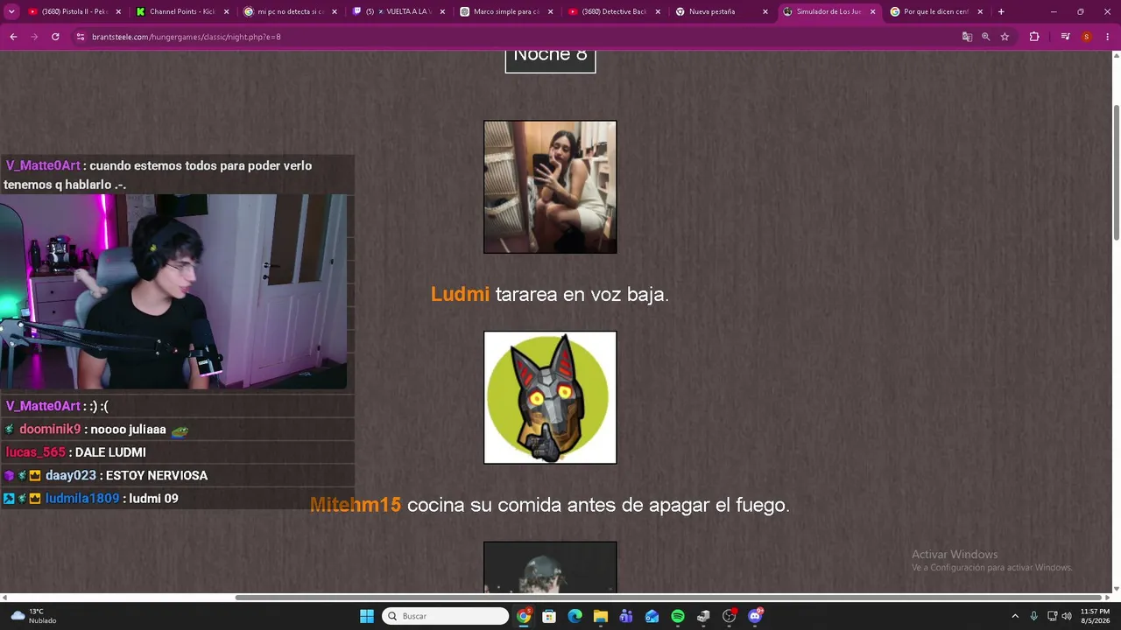The width and height of the screenshot is (1121, 630).
Task: Open the Mail app from the taskbar
Action: pyautogui.click(x=652, y=616)
